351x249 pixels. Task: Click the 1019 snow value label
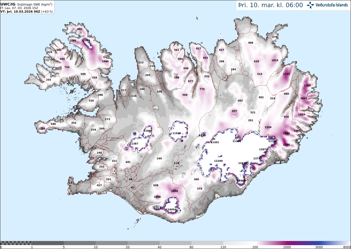(275, 60)
